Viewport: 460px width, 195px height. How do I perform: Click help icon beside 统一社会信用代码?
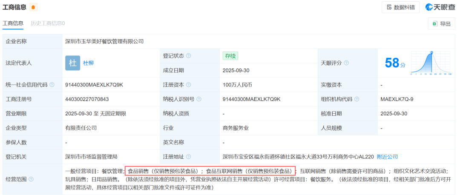coord(52,85)
